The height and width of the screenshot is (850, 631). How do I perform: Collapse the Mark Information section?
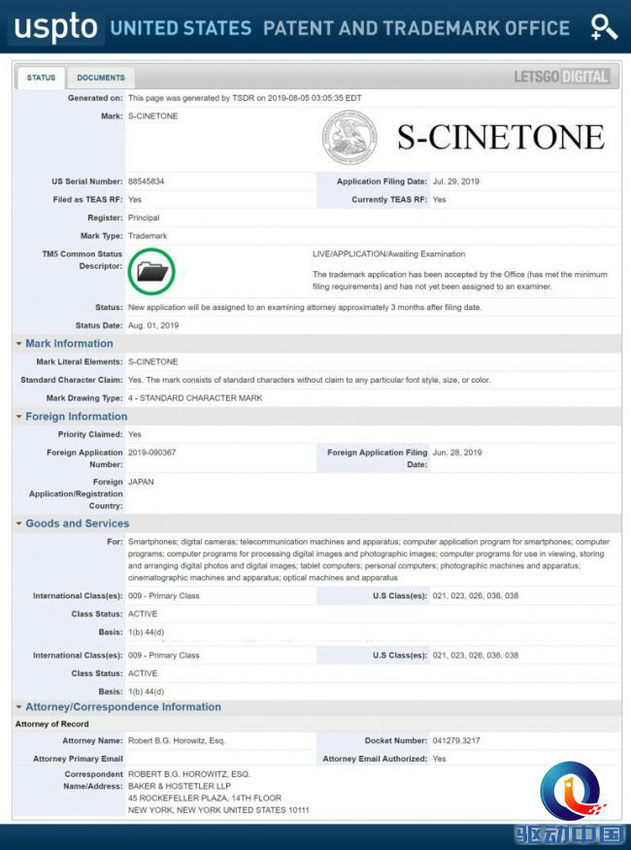(x=17, y=343)
